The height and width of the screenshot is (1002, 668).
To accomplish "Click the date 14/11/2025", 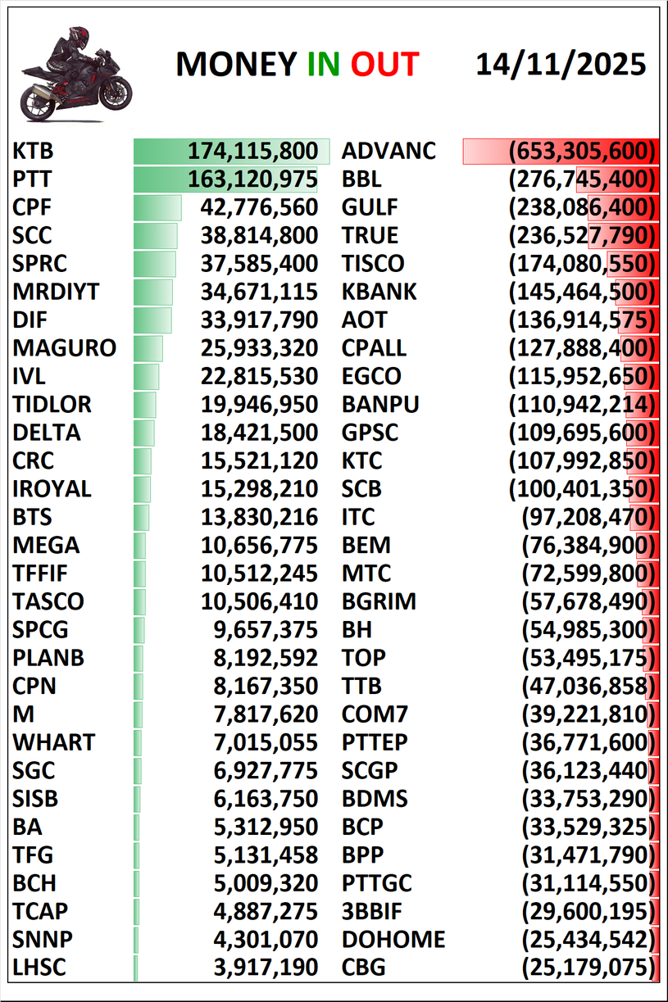I will (561, 65).
